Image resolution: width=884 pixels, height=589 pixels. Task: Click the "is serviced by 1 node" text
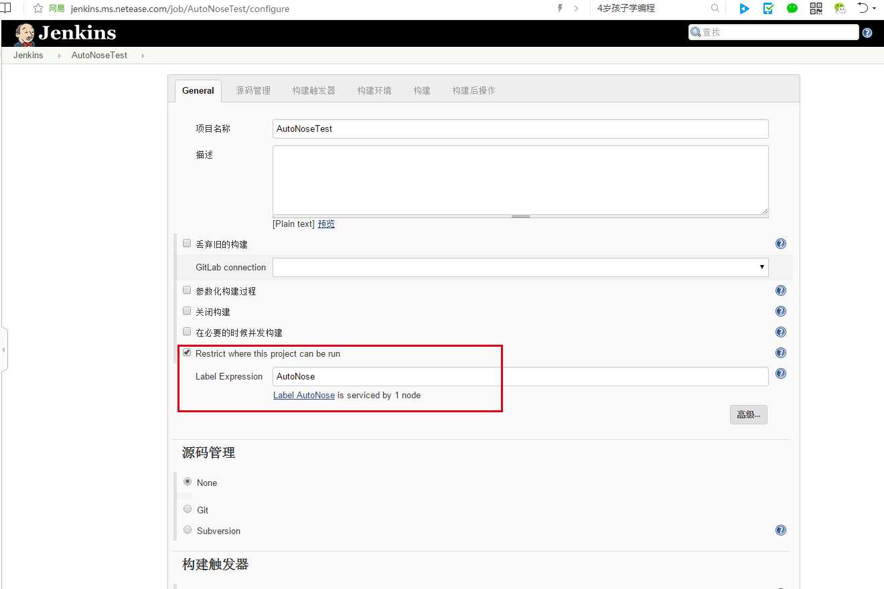tap(379, 395)
